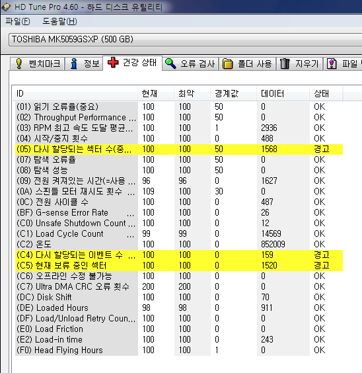Select the (C2) 온도 row
This screenshot has height=373, width=362.
point(179,244)
